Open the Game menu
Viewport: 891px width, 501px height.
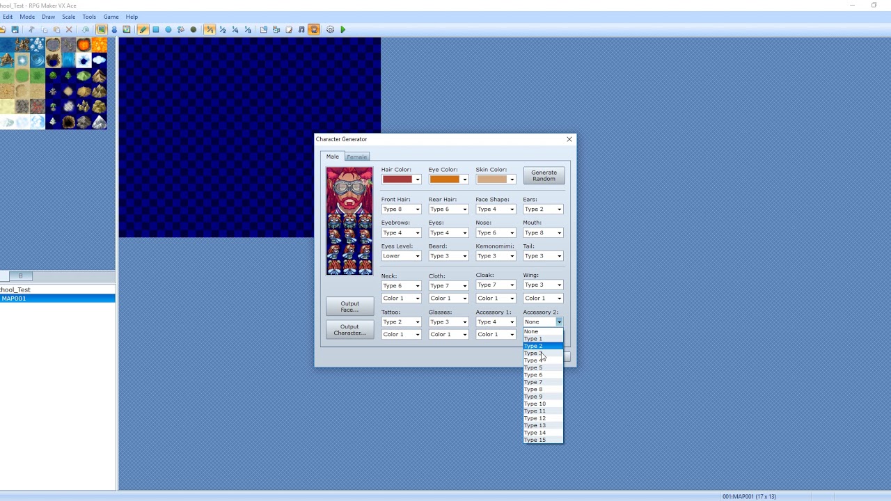(111, 17)
